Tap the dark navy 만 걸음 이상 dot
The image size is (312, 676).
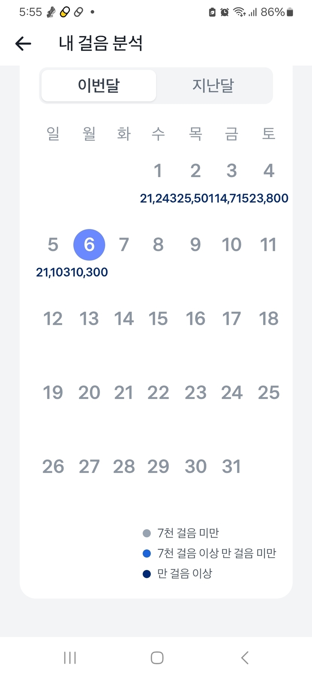pos(147,574)
